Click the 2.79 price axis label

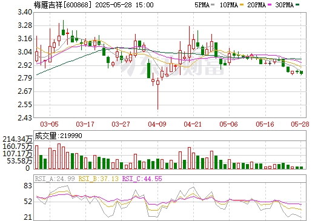25,78
